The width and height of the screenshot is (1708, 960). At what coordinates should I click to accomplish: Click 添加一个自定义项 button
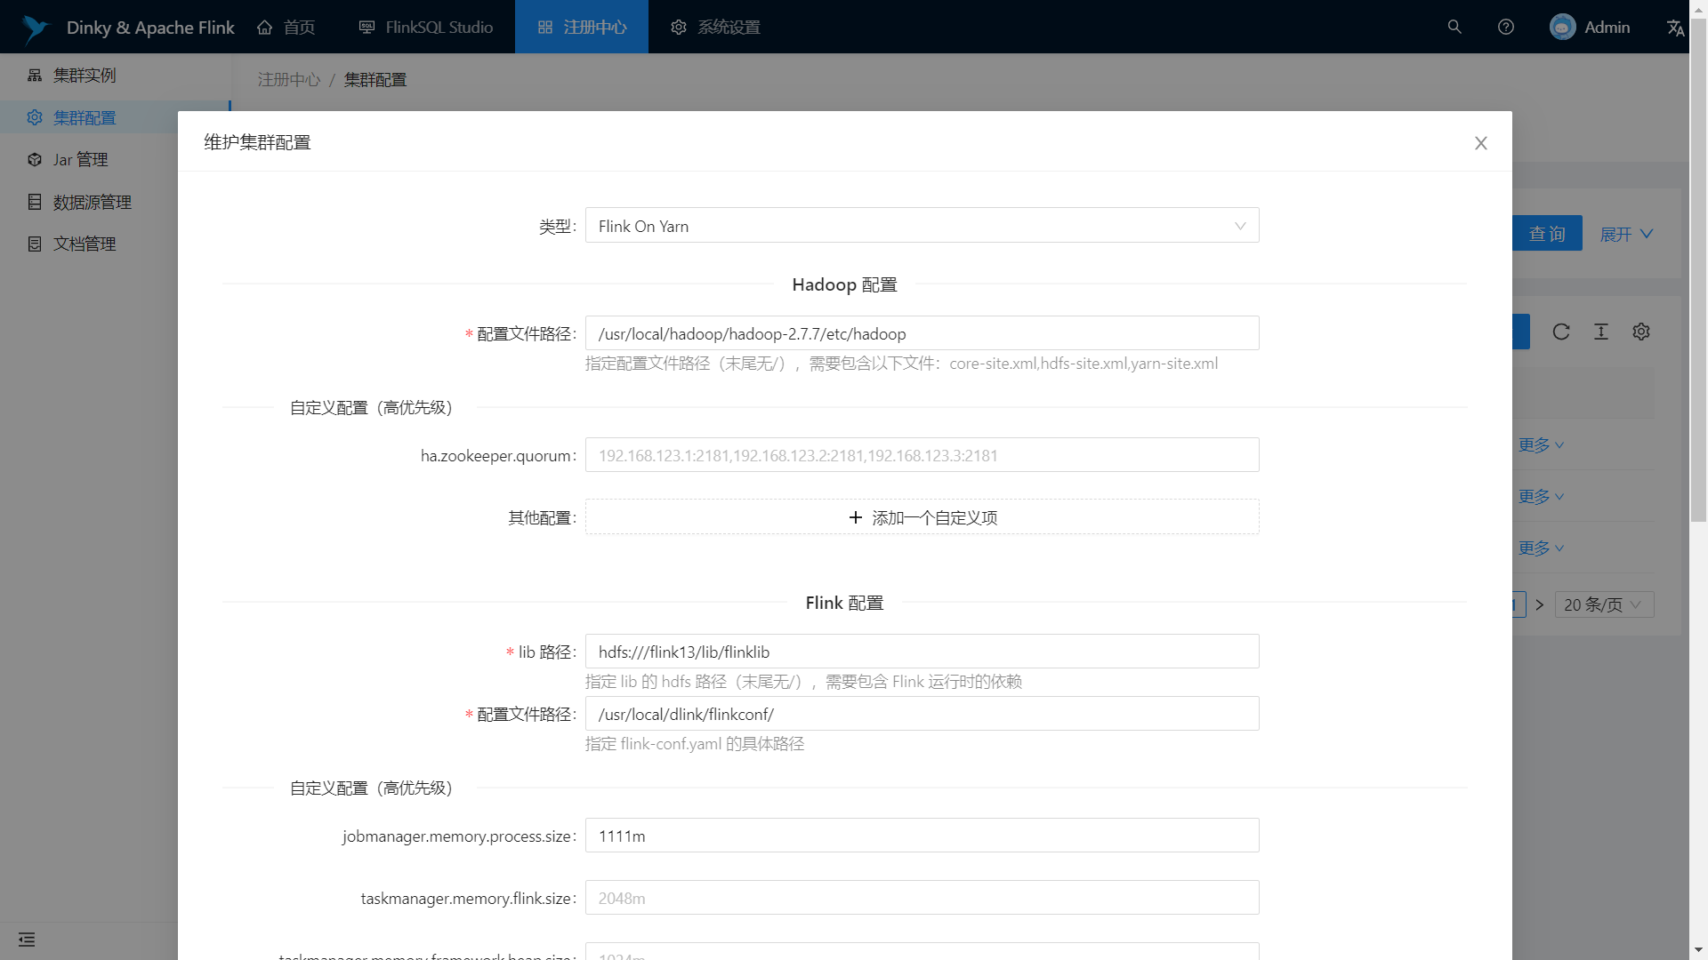pos(922,517)
